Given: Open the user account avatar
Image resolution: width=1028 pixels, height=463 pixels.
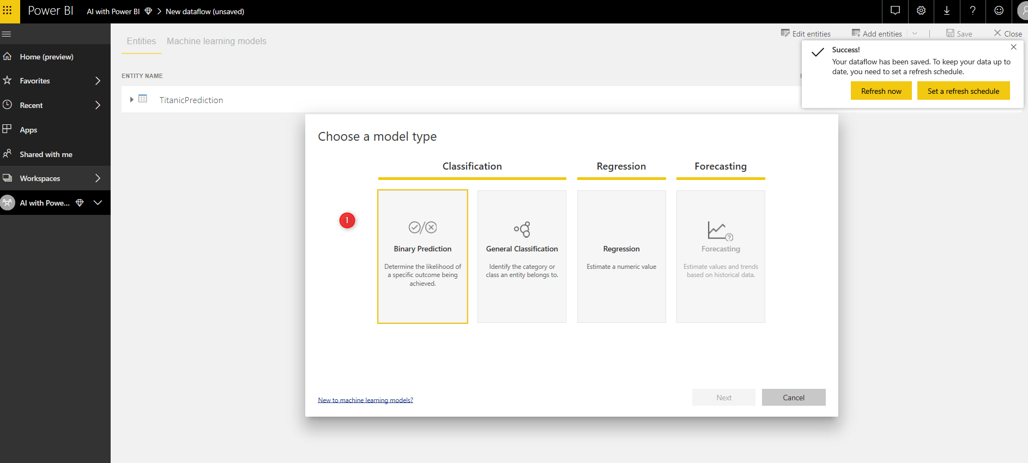Looking at the screenshot, I should click(x=1023, y=11).
